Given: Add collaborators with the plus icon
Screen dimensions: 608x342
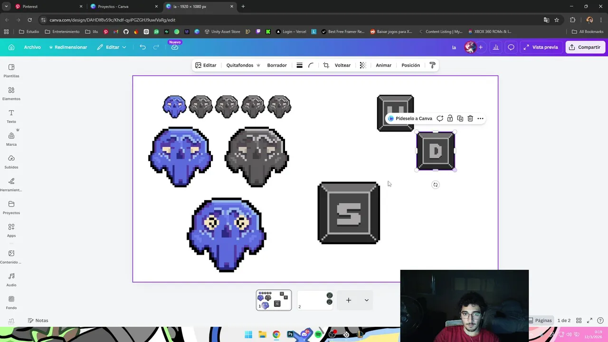Looking at the screenshot, I should tap(481, 47).
